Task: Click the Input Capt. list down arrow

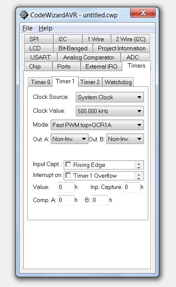Action: [x=139, y=167]
